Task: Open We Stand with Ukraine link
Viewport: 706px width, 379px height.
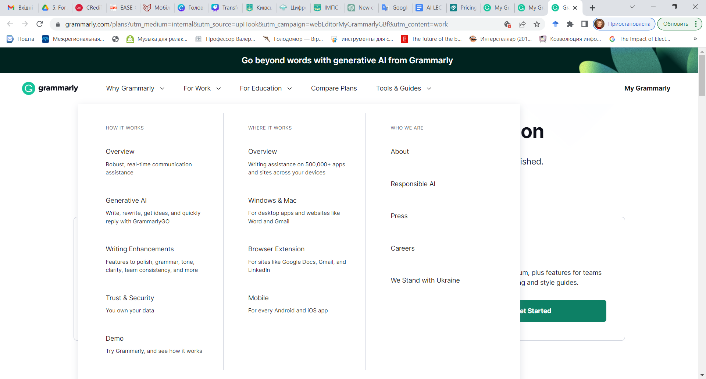Action: click(x=425, y=280)
